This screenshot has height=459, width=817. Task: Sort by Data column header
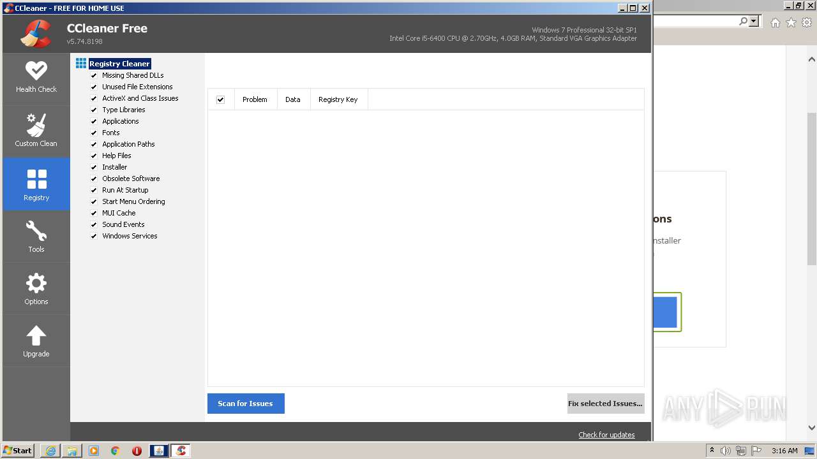(x=293, y=99)
